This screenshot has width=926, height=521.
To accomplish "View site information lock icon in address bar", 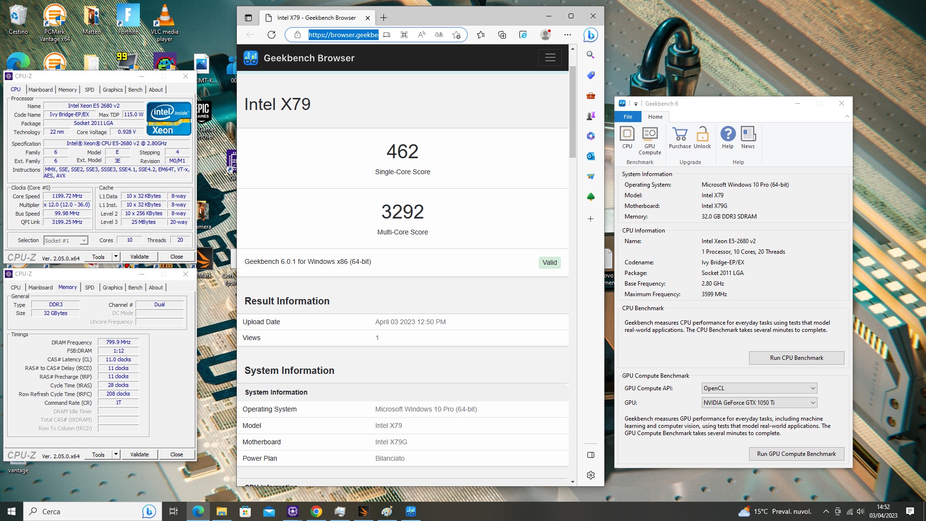I will point(298,35).
